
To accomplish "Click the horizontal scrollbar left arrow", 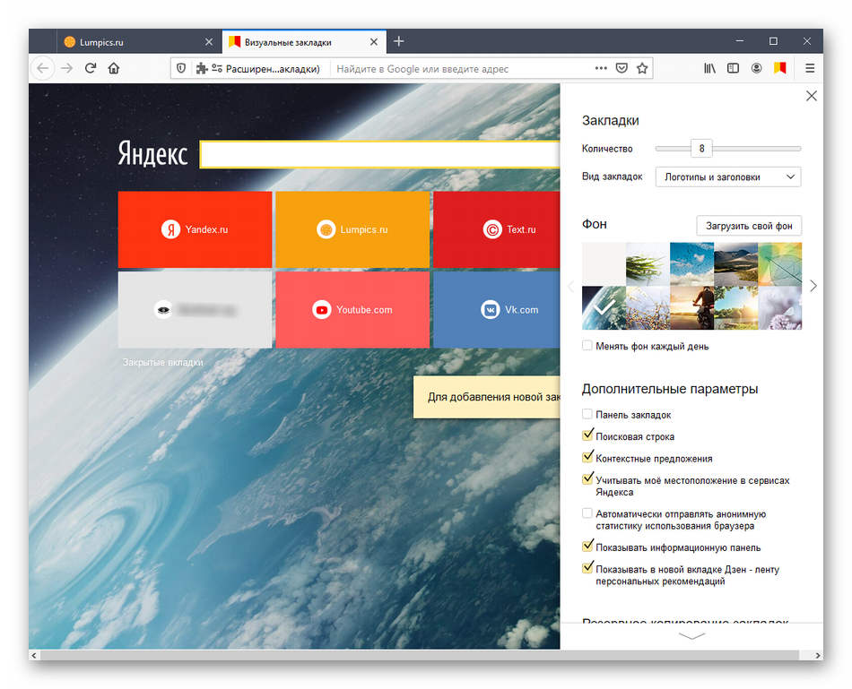I will tap(34, 655).
